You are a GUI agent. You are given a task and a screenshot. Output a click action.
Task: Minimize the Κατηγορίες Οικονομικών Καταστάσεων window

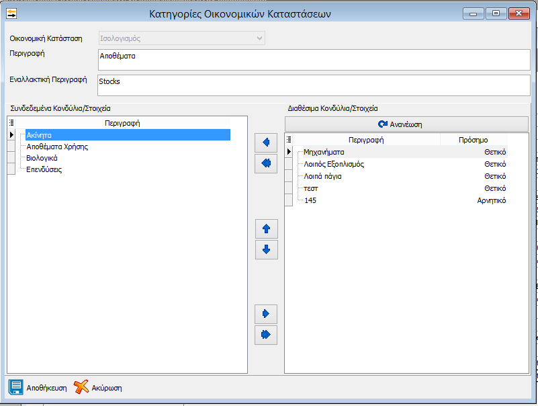coord(474,13)
